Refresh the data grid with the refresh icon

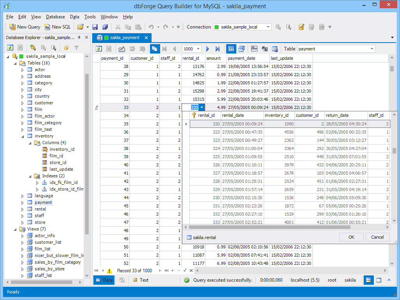pos(99,48)
